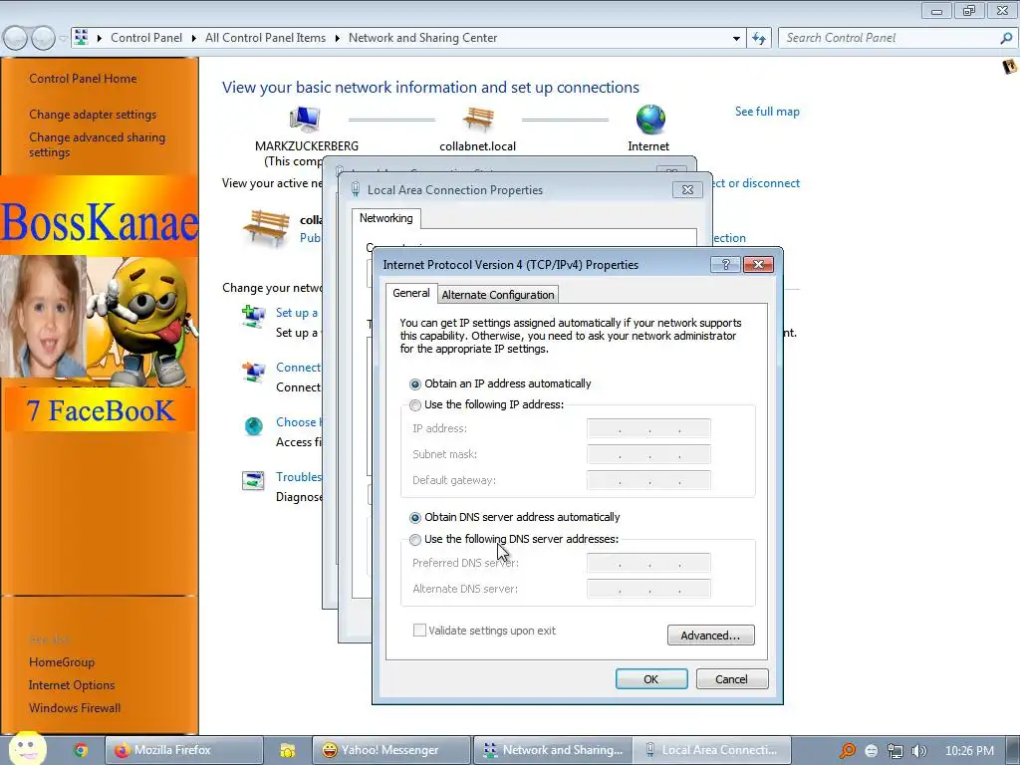Switch to Local Area Connection taskbar button
The image size is (1020, 765).
point(711,750)
